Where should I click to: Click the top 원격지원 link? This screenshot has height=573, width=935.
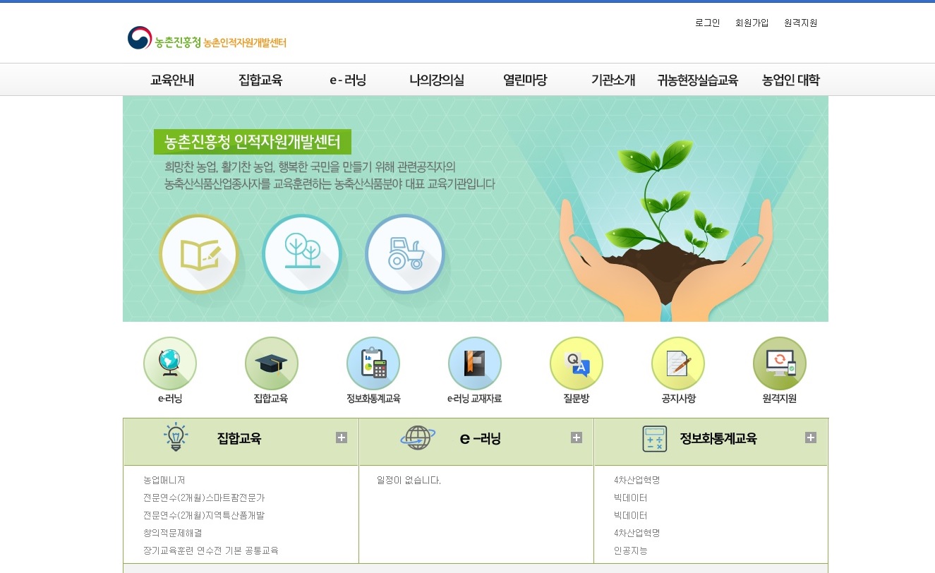pyautogui.click(x=801, y=23)
